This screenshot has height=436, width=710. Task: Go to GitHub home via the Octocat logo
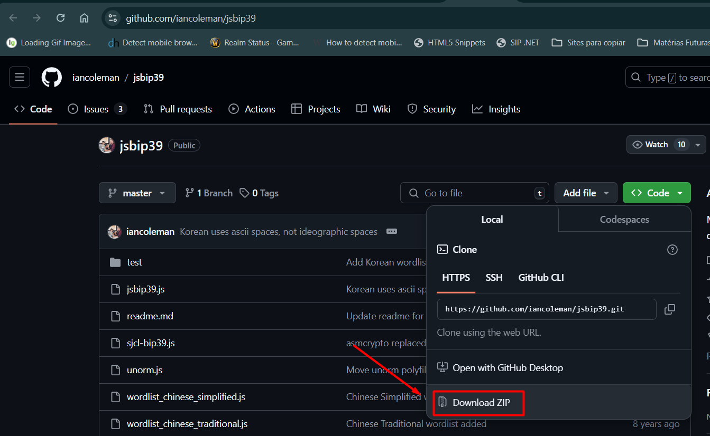(x=52, y=78)
